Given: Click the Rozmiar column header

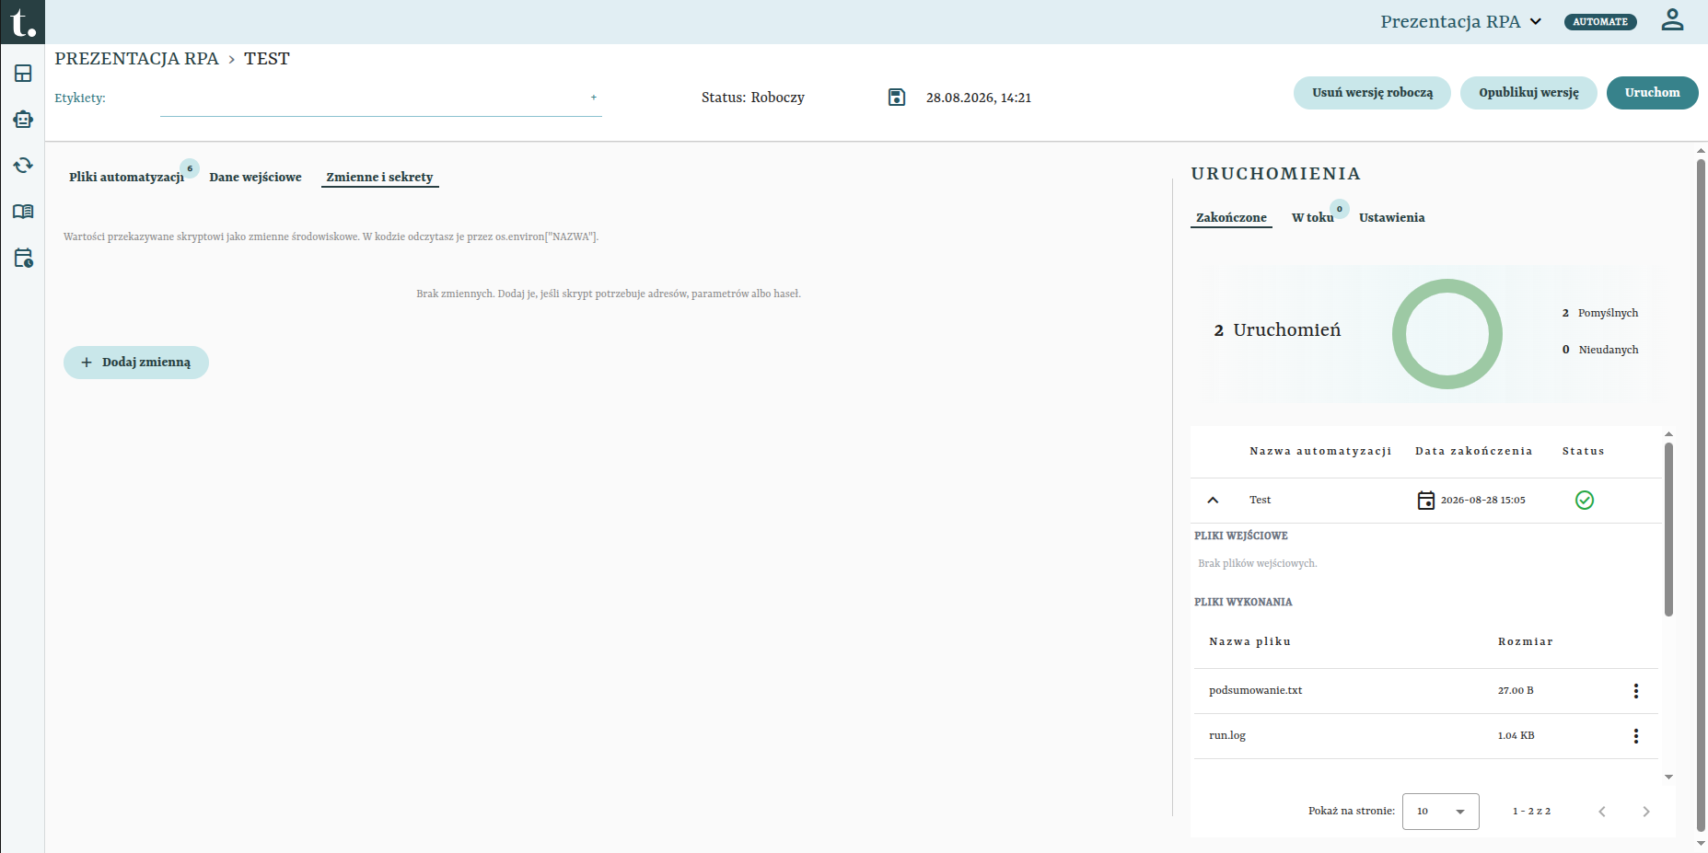Looking at the screenshot, I should pyautogui.click(x=1525, y=641).
